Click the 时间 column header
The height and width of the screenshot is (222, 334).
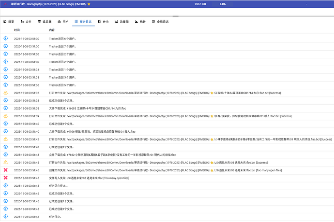17,30
